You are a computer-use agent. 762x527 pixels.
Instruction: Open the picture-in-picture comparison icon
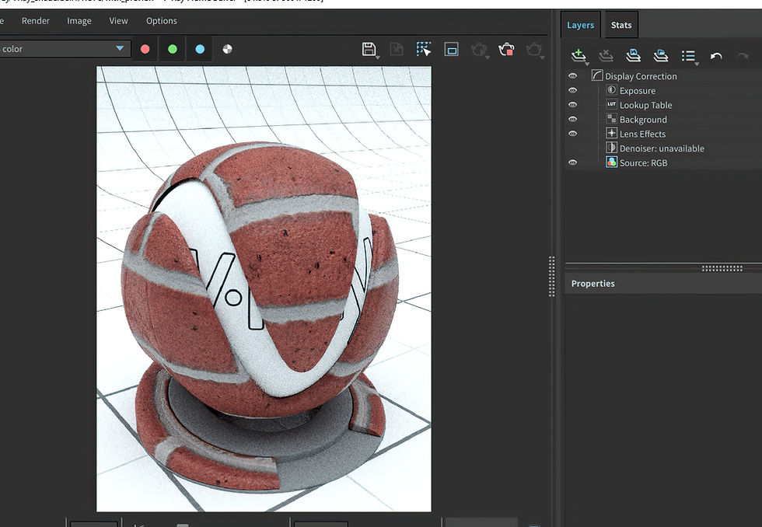click(452, 48)
